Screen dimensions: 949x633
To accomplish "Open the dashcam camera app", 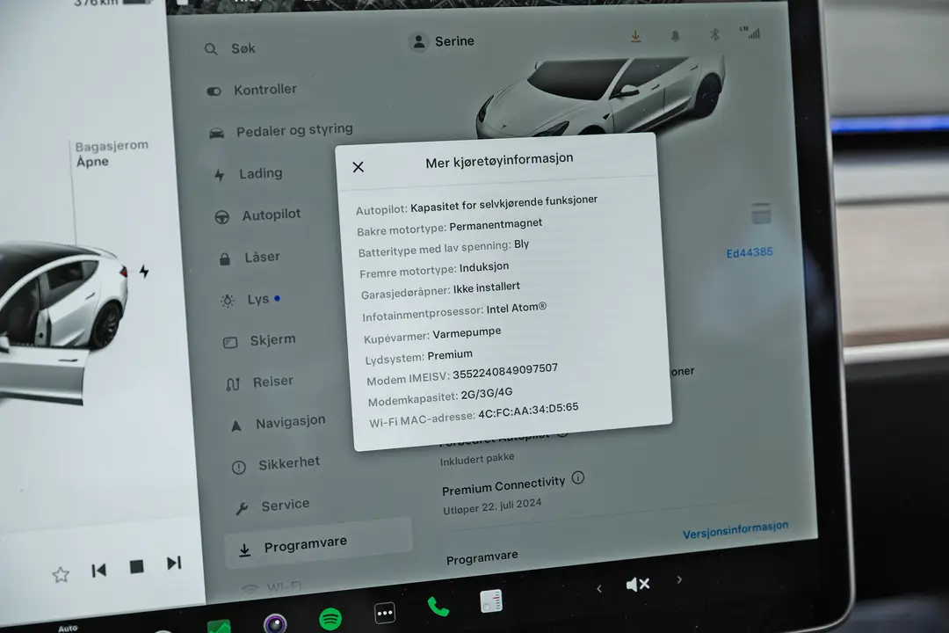I will 275,623.
